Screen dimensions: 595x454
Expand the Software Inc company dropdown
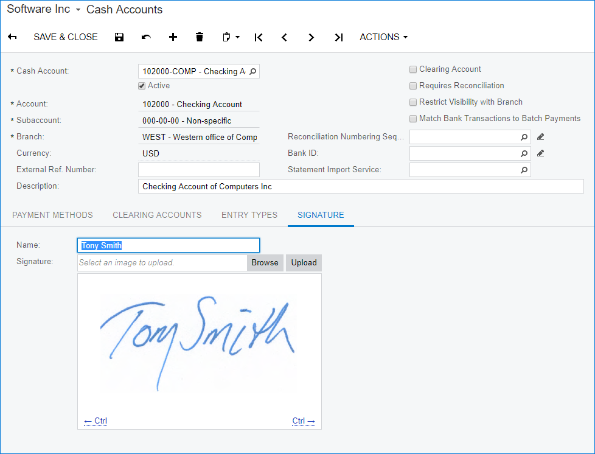(x=78, y=10)
